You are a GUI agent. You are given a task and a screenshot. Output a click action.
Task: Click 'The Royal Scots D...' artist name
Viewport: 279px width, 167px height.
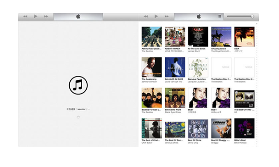point(221,51)
